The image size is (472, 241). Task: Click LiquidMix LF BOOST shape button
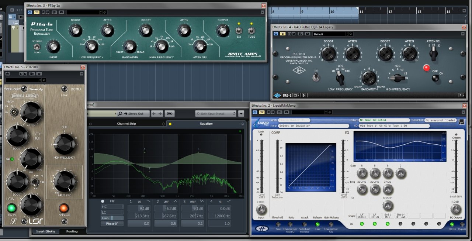362,216
